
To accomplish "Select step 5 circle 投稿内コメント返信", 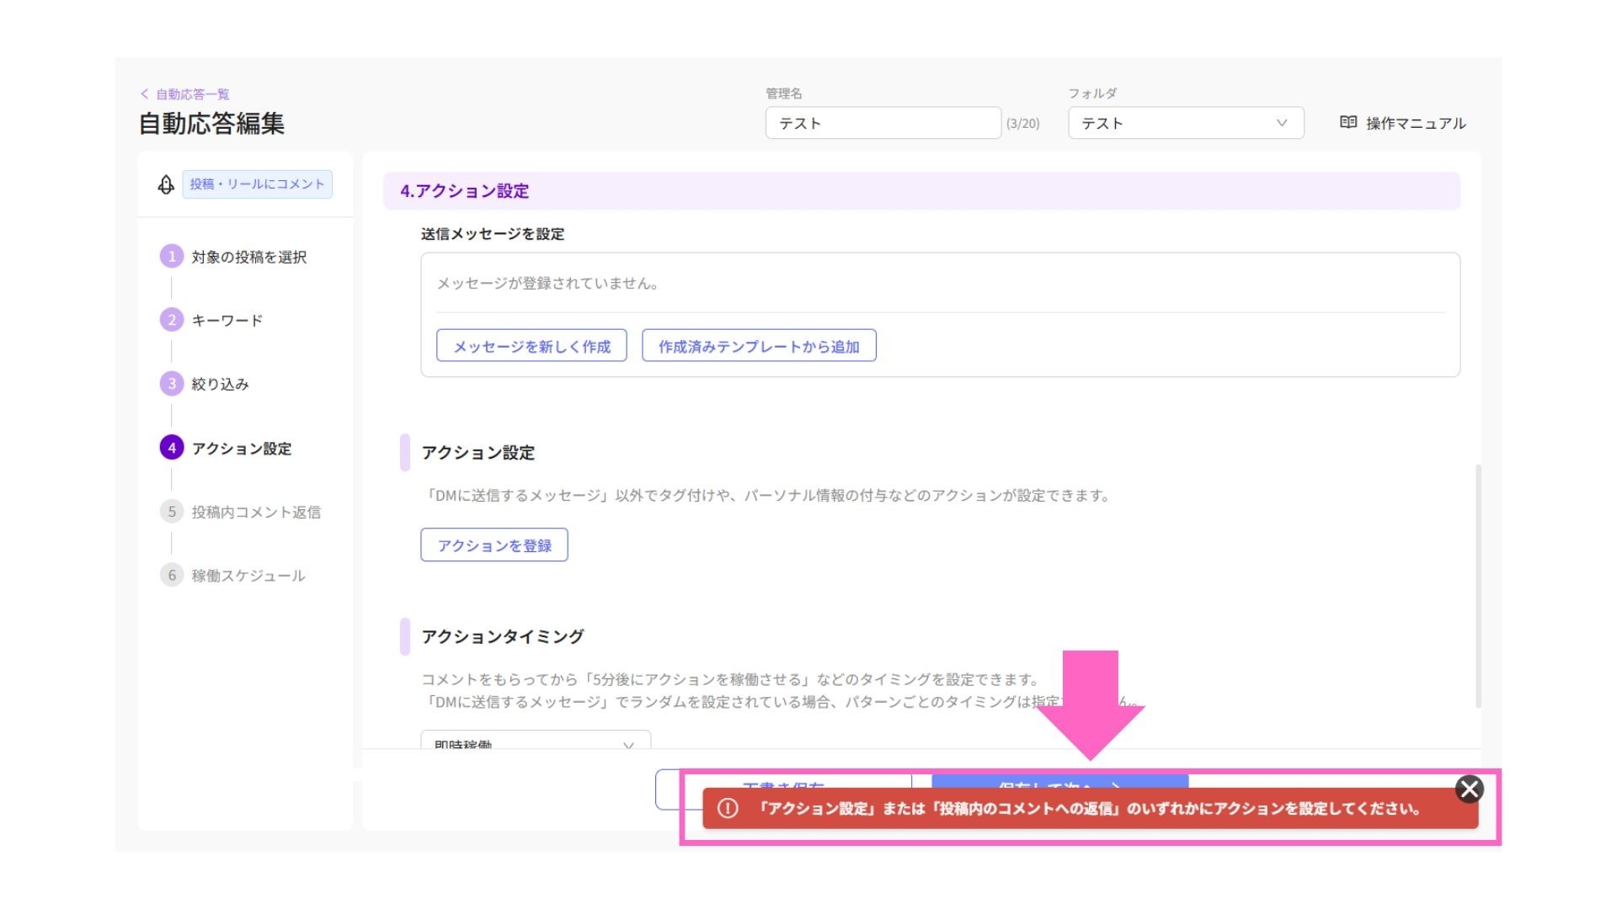I will tap(172, 512).
